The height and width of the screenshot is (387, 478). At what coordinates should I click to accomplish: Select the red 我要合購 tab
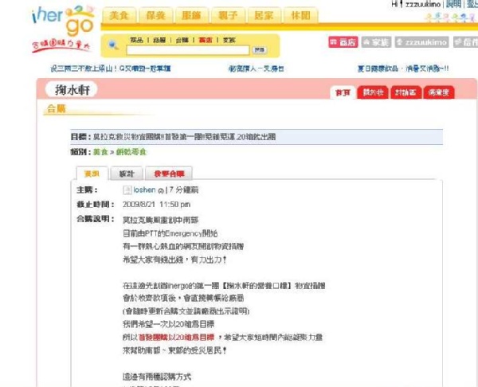(169, 174)
